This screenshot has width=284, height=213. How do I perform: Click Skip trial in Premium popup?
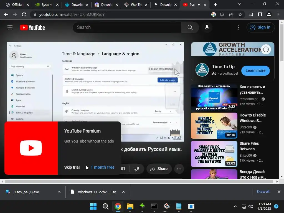(x=72, y=167)
